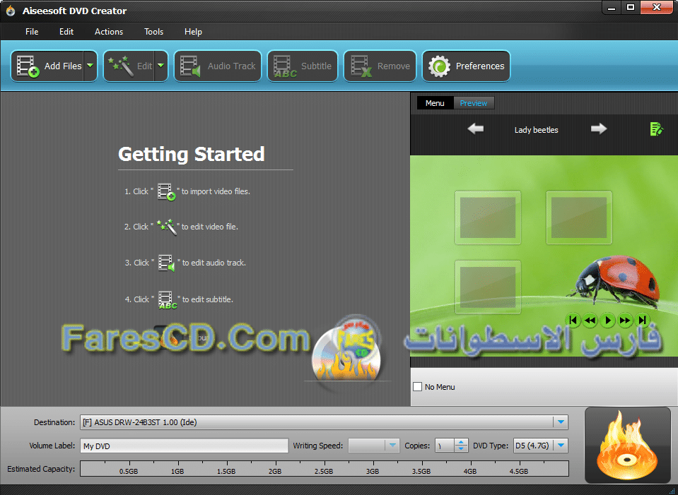This screenshot has height=495, width=678.
Task: Switch to the Preview tab
Action: click(x=473, y=103)
